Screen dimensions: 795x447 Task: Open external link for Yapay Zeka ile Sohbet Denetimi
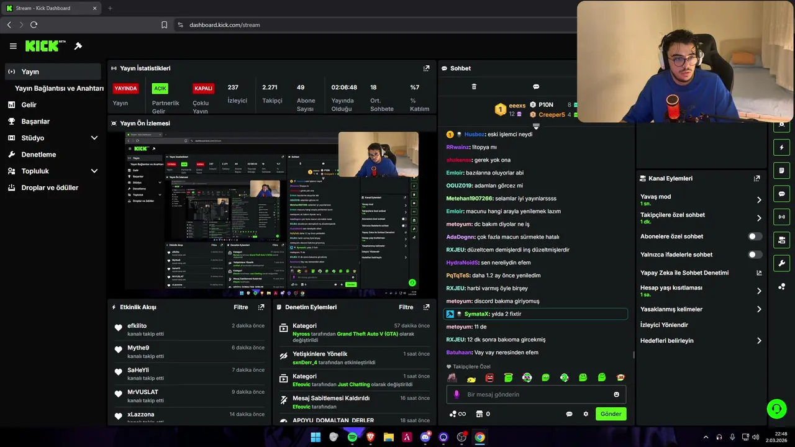(759, 273)
